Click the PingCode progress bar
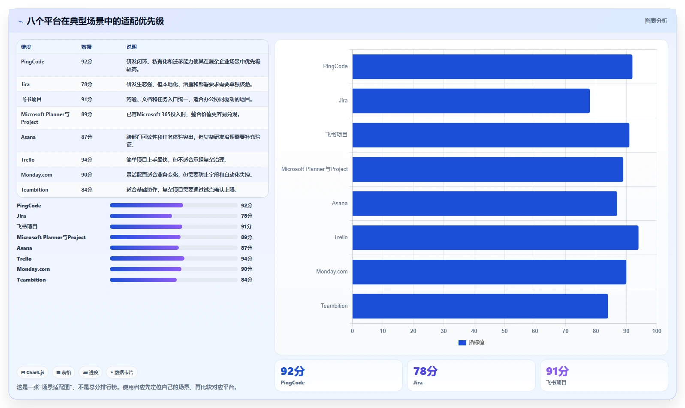The height and width of the screenshot is (408, 685). pyautogui.click(x=173, y=205)
